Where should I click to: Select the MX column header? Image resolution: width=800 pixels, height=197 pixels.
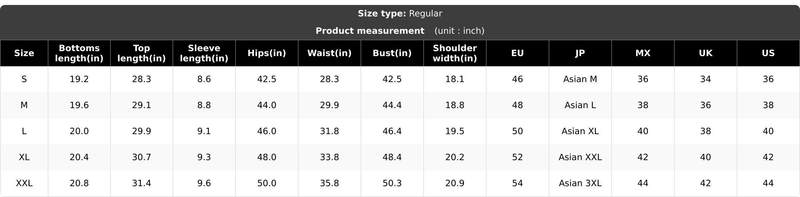pos(643,53)
